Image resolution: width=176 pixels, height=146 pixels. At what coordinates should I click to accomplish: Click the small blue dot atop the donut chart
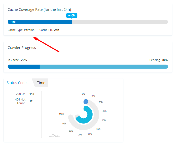(x=86, y=102)
